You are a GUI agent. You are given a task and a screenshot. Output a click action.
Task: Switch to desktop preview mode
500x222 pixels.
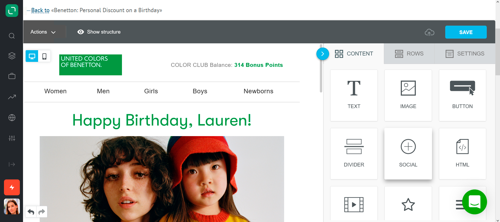[x=32, y=56]
